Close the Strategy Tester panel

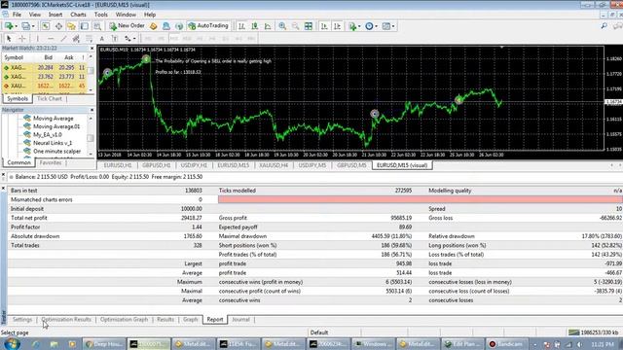click(3, 188)
